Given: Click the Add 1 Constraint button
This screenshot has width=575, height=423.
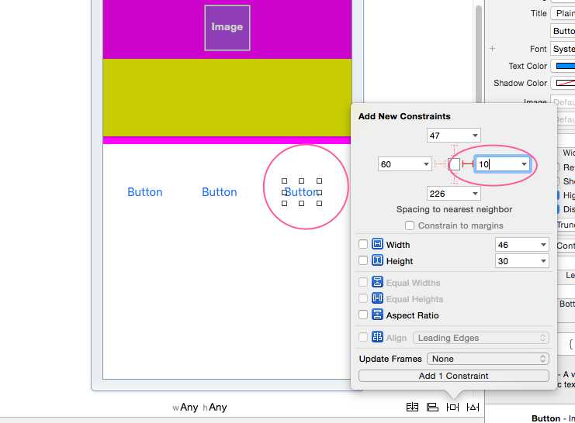Looking at the screenshot, I should tap(454, 376).
